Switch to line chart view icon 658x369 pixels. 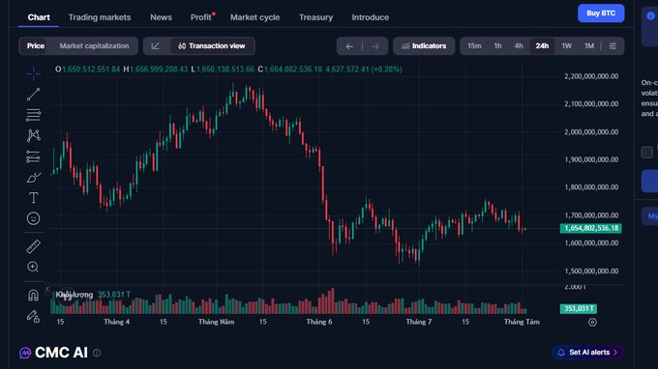tap(155, 46)
